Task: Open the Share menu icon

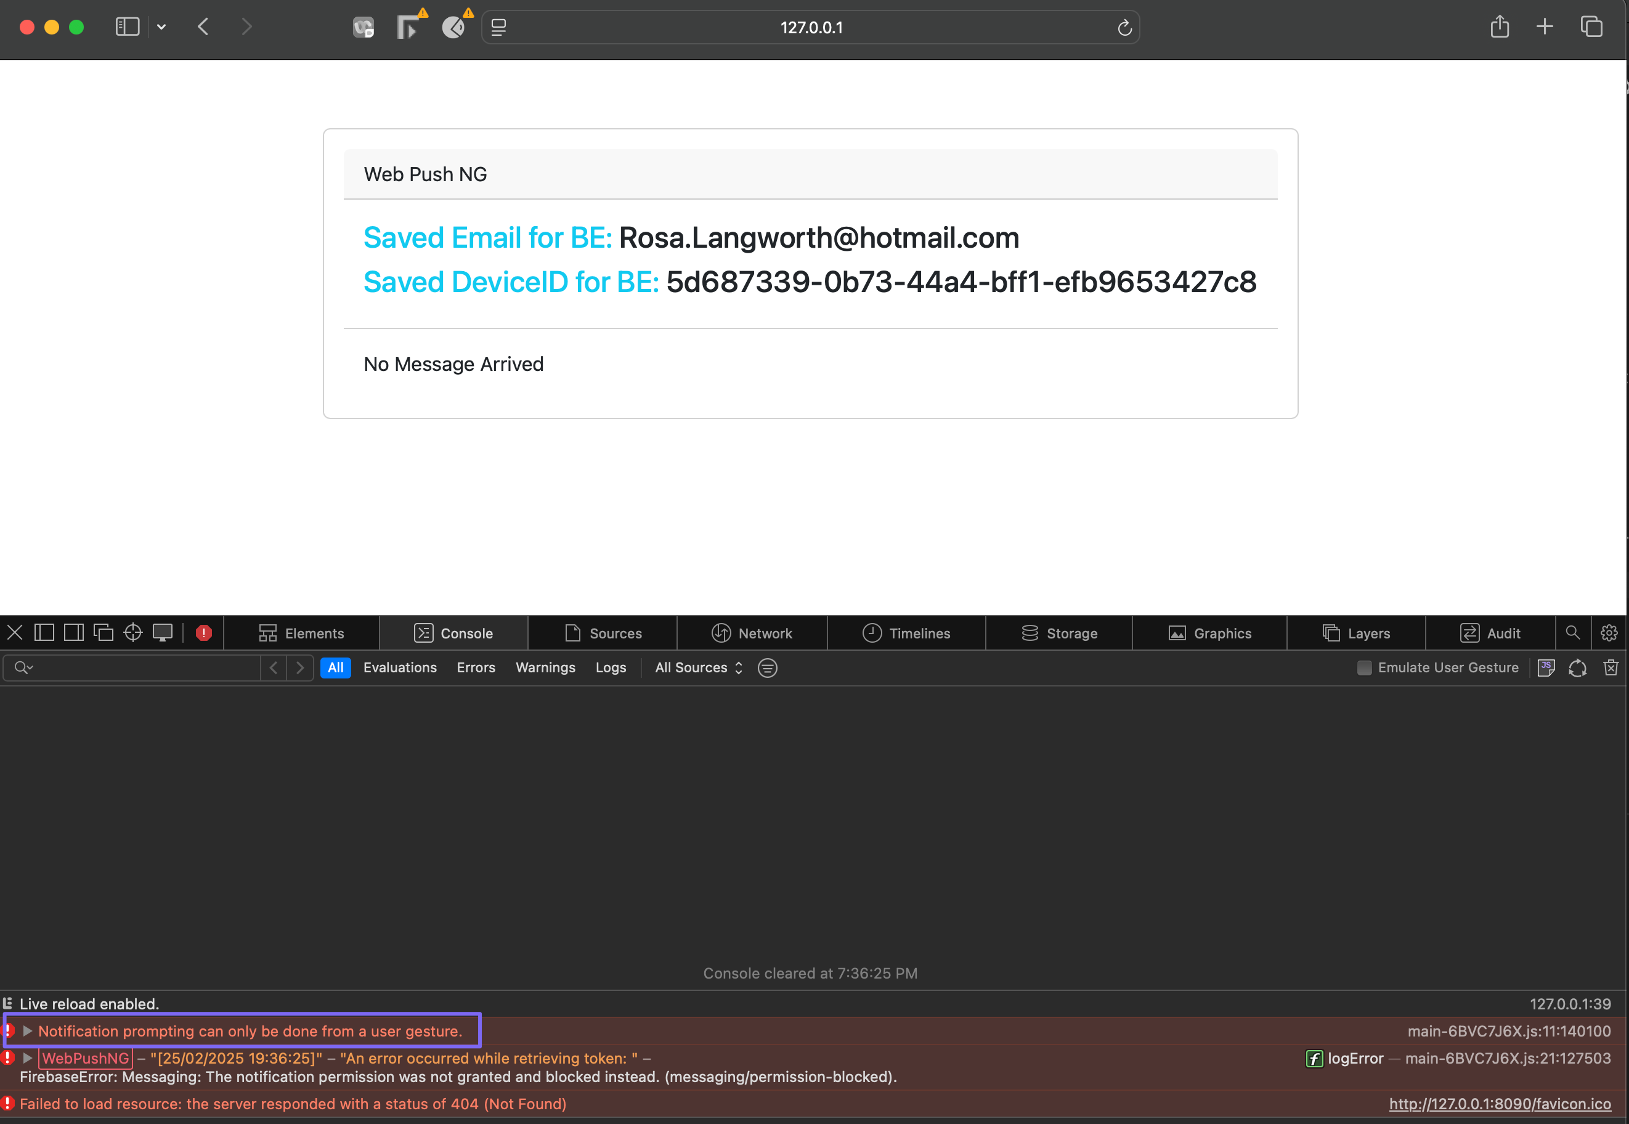Action: point(1500,26)
